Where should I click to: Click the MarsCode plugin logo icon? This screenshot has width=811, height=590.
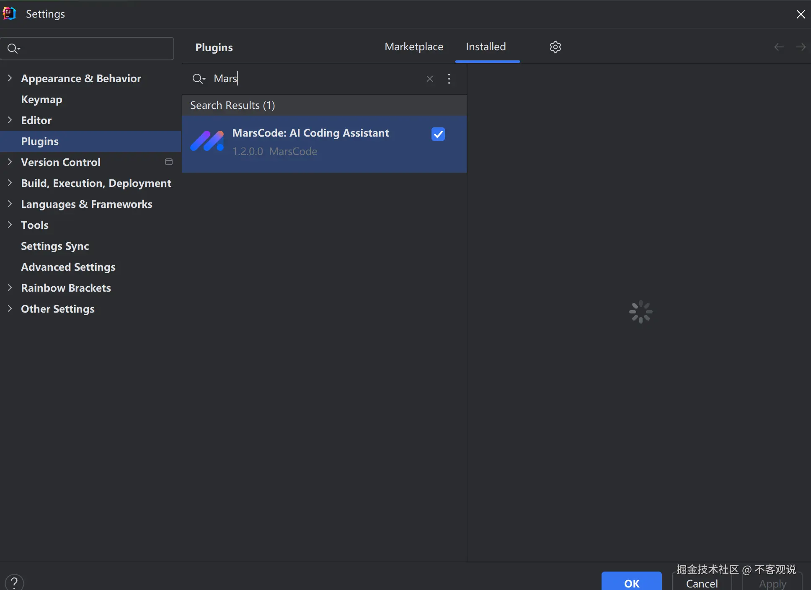[x=207, y=141]
